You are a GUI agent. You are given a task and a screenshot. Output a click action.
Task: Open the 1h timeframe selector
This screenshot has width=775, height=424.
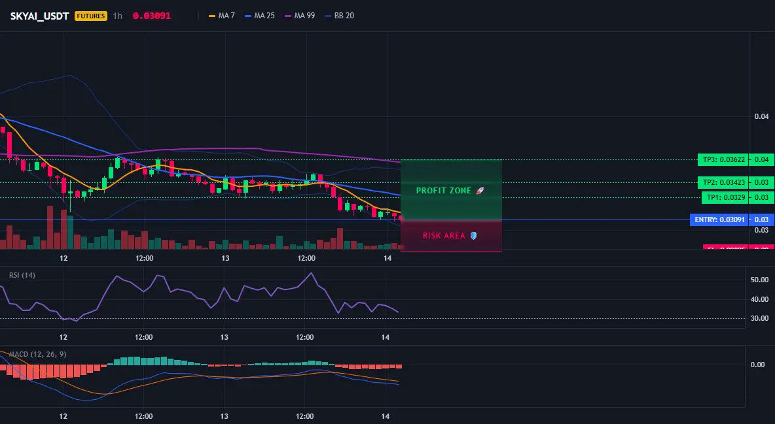tap(117, 16)
